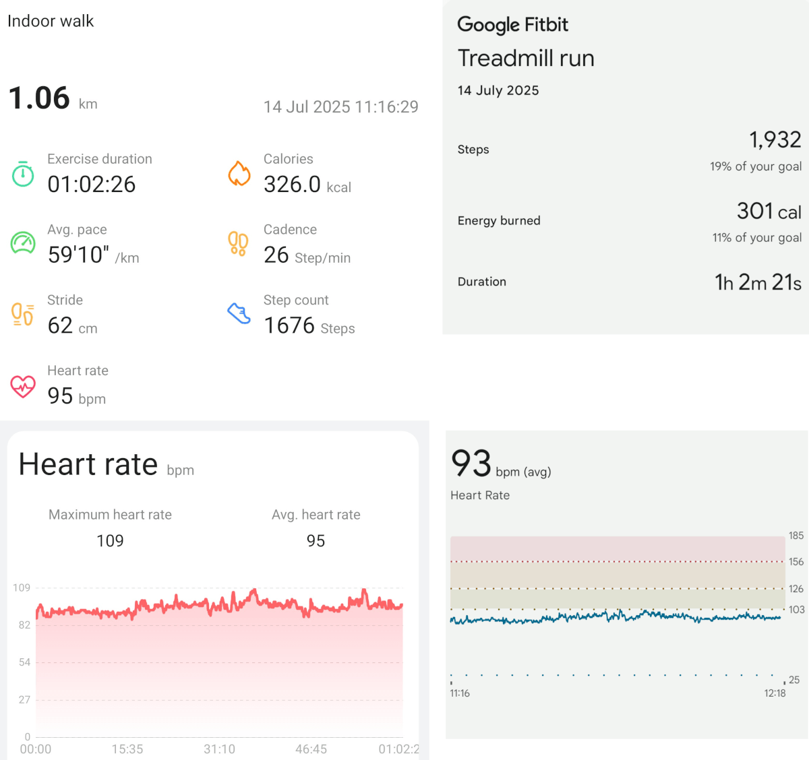The width and height of the screenshot is (809, 760).
Task: Select the Treadmill run heading
Action: pos(526,59)
